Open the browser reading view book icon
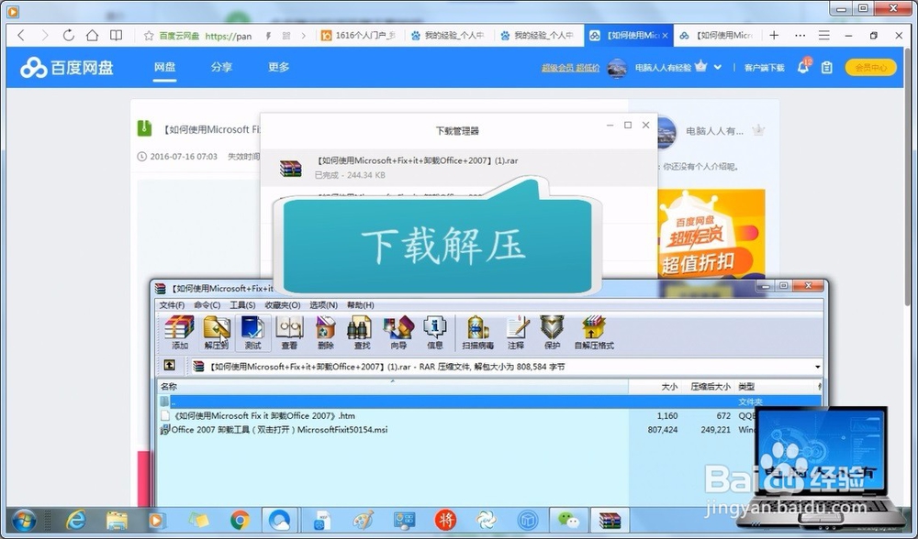The width and height of the screenshot is (918, 539). [116, 35]
